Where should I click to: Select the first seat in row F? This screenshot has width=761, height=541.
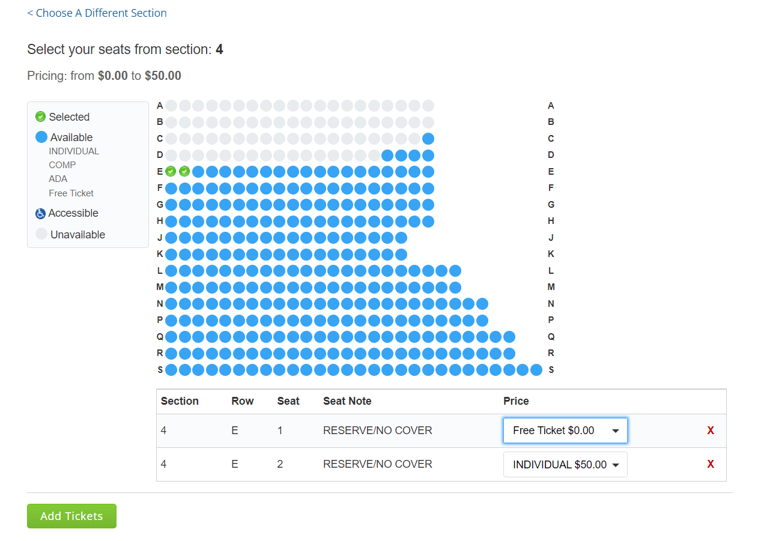(171, 188)
